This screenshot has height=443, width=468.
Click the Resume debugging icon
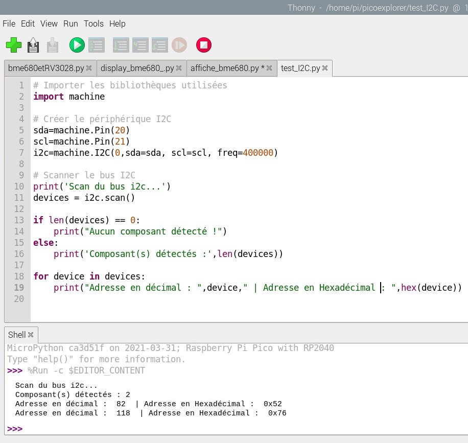click(179, 45)
